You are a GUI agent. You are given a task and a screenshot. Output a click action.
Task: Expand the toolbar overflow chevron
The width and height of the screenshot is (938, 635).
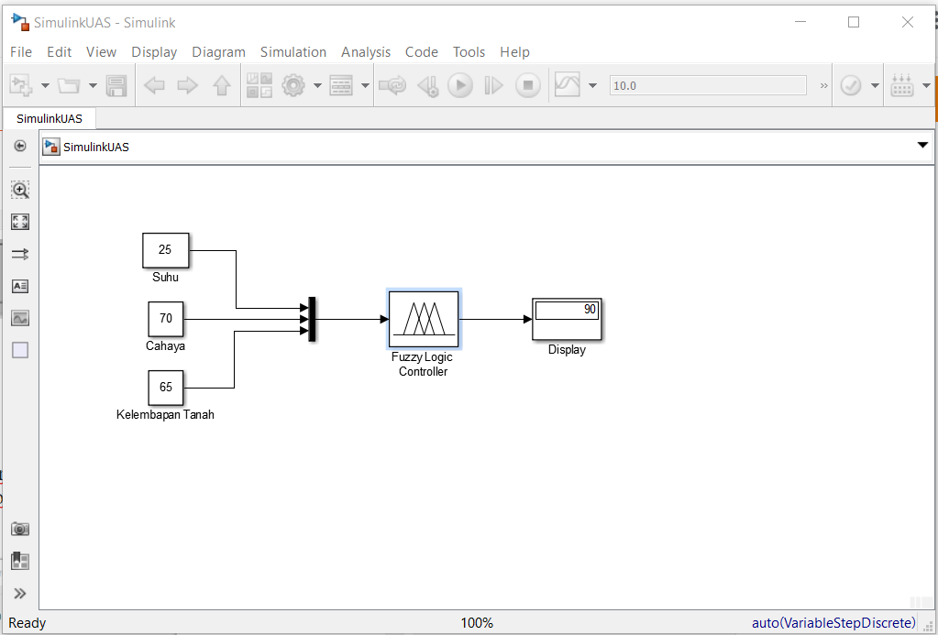[823, 85]
